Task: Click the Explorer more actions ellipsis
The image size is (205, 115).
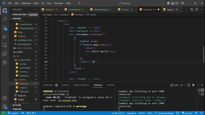Action: pyautogui.click(x=36, y=9)
